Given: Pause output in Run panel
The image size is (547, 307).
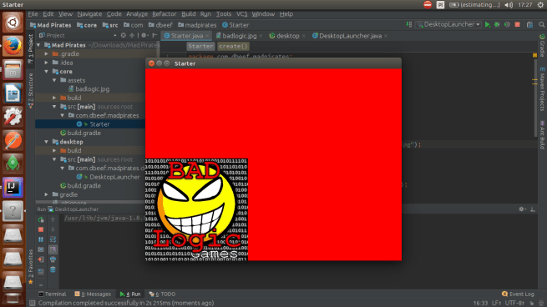Looking at the screenshot, I should coord(41,239).
